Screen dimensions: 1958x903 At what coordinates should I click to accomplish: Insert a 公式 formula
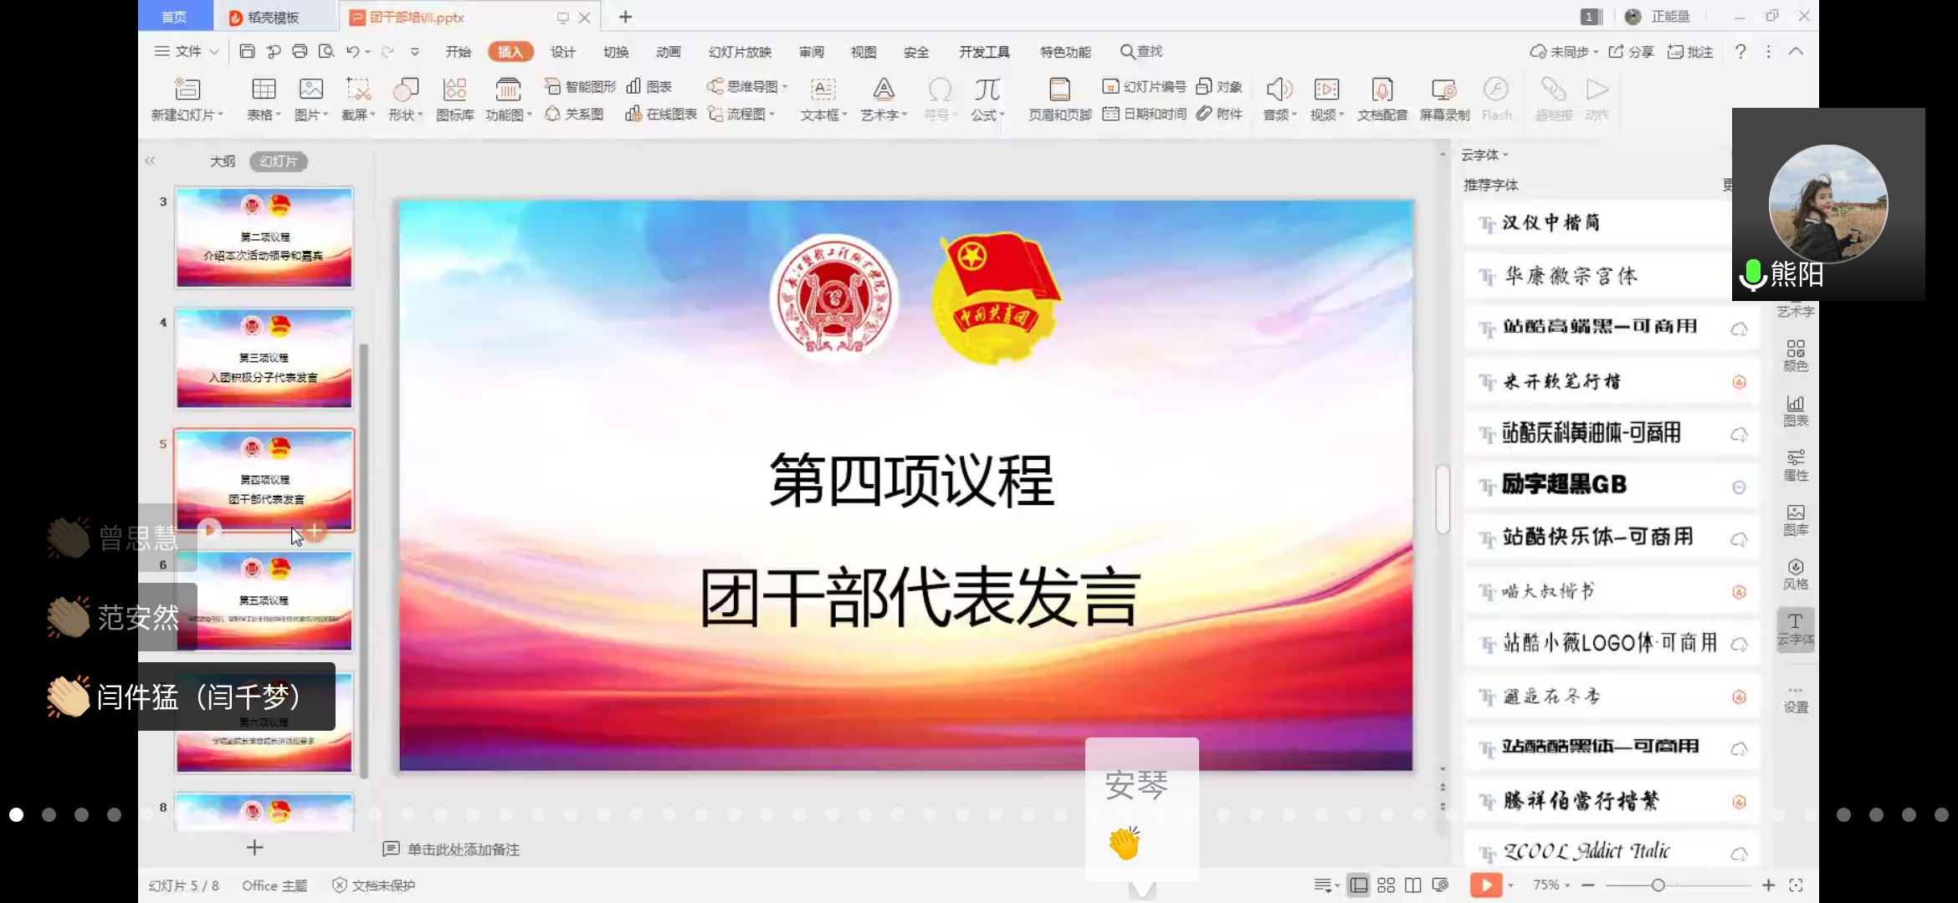pyautogui.click(x=987, y=99)
